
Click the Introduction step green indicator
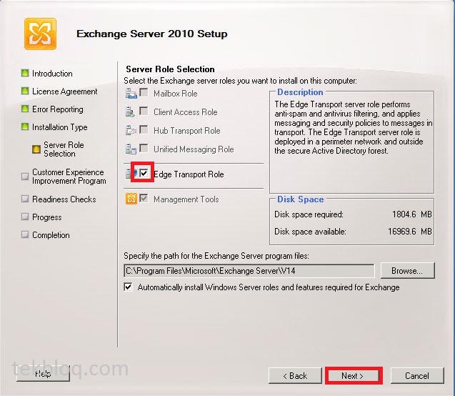(x=25, y=73)
